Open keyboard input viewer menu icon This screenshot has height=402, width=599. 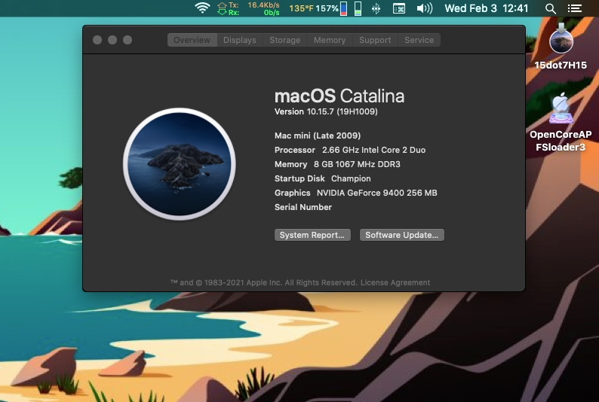[399, 8]
